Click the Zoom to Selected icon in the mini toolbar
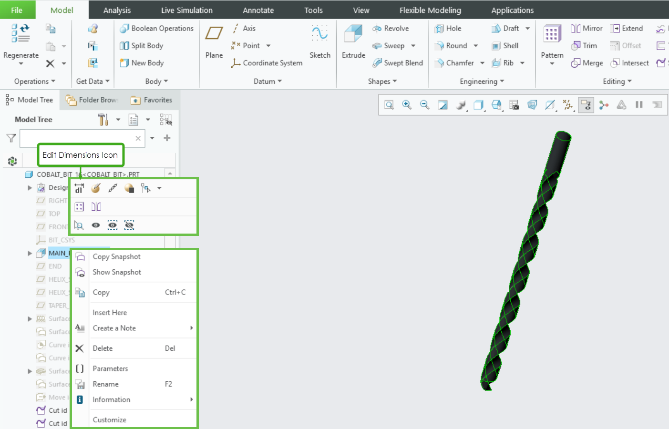The height and width of the screenshot is (429, 669). 79,225
